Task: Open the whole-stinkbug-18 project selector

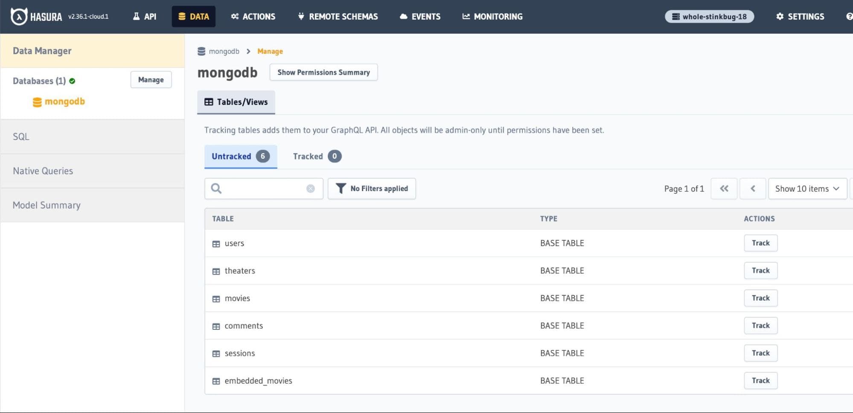Action: [x=709, y=17]
